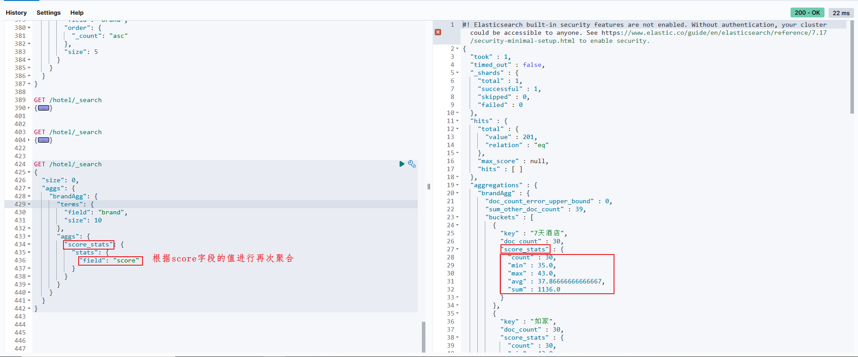858x357 pixels.
Task: Click the pane divider handle between editor and output
Action: click(429, 187)
